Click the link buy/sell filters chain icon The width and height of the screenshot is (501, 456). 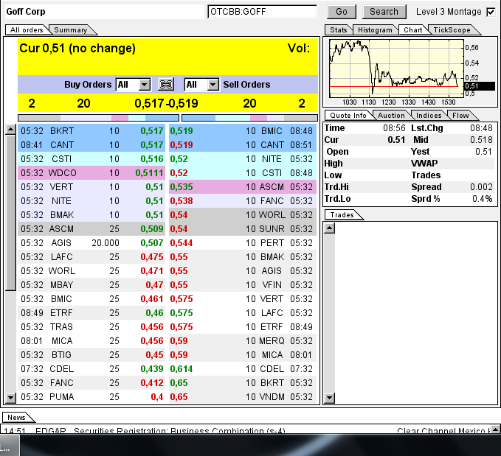point(166,85)
